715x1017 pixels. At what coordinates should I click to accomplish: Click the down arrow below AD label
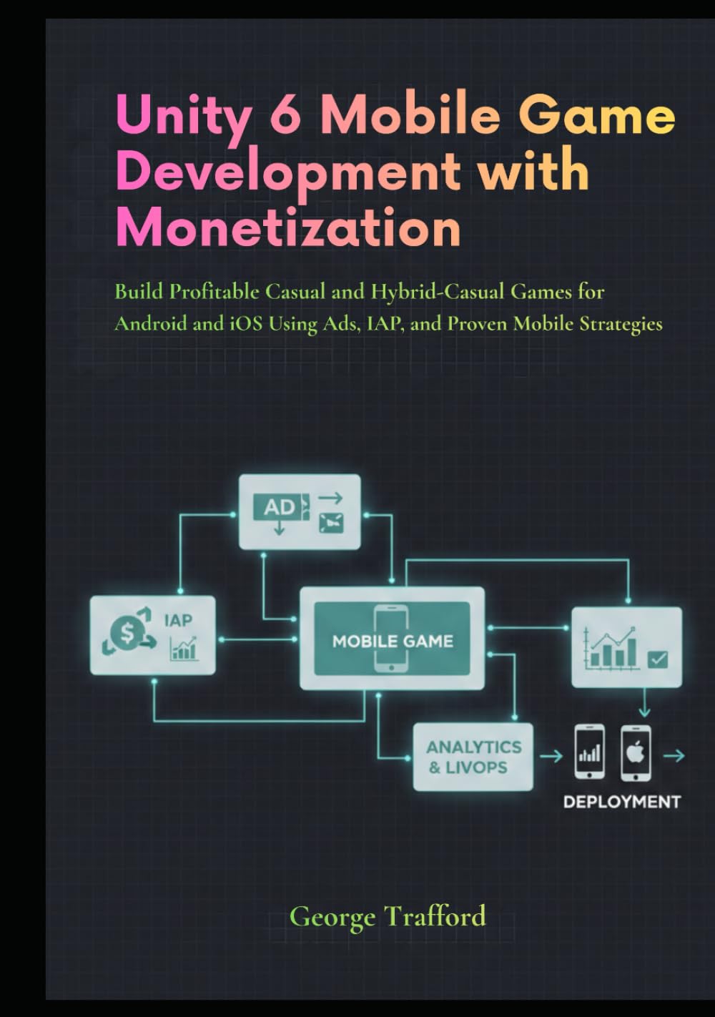click(279, 528)
